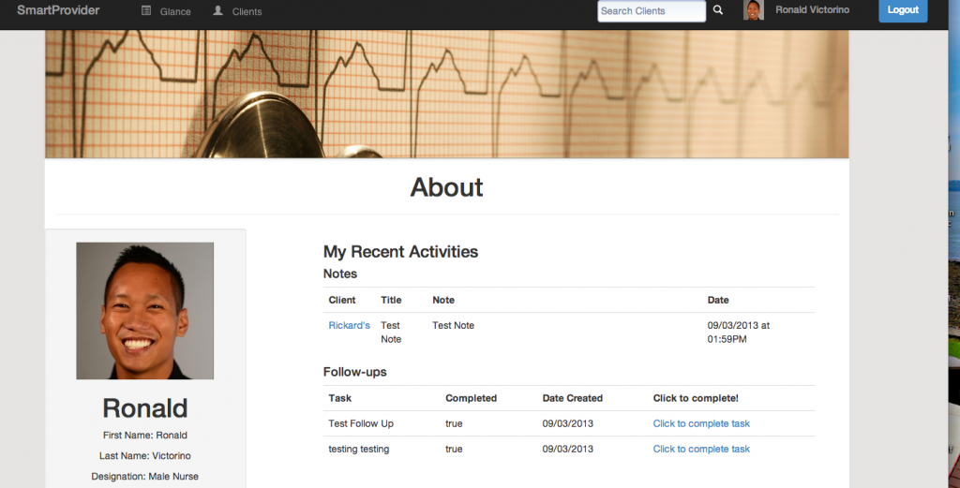The width and height of the screenshot is (960, 488).
Task: Click Ronald's large profile photo
Action: [x=145, y=311]
